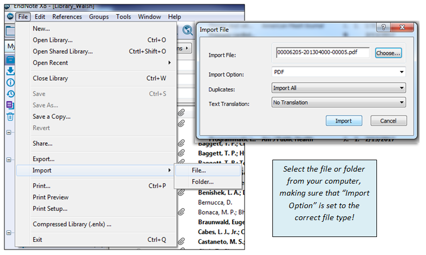This screenshot has height=255, width=426.
Task: Click the Imported References download icon
Action: click(x=10, y=71)
